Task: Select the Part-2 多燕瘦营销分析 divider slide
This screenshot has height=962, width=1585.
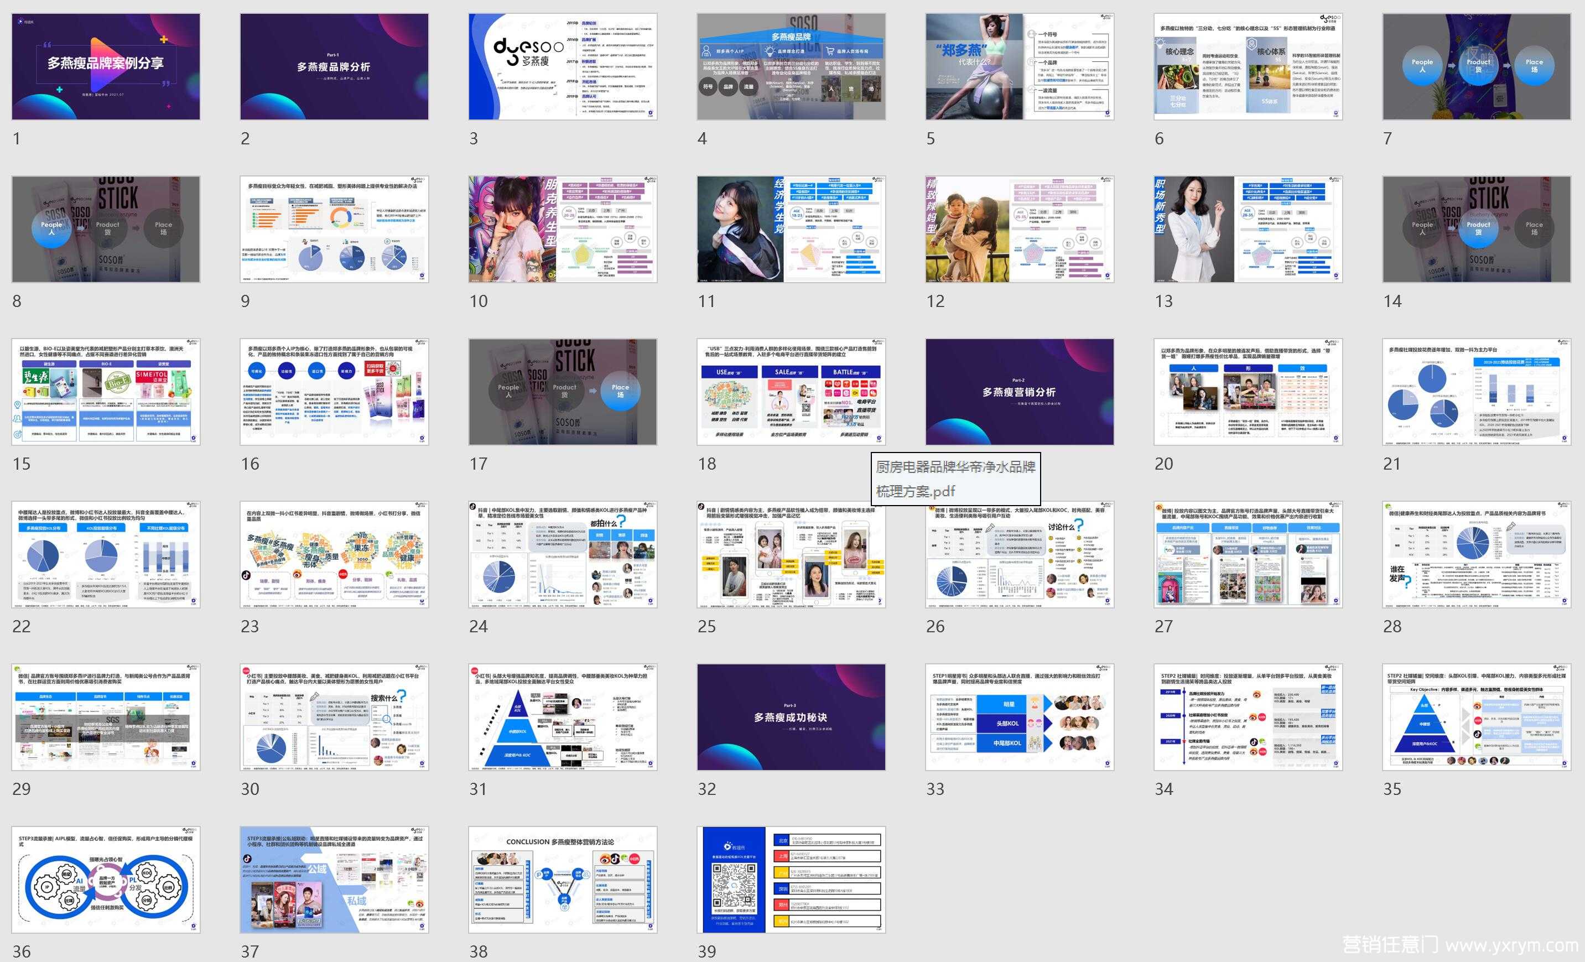Action: click(x=1020, y=392)
